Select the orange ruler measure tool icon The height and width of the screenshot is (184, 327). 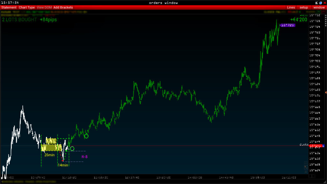click(x=306, y=167)
